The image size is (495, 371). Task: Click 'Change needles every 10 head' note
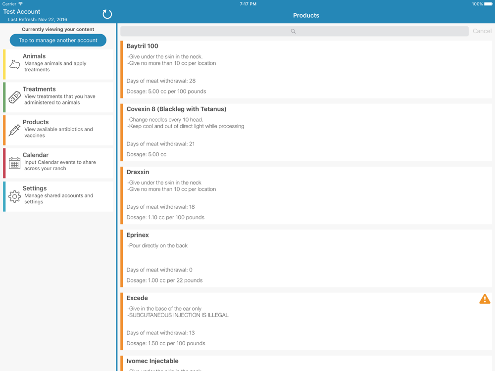[x=165, y=120]
